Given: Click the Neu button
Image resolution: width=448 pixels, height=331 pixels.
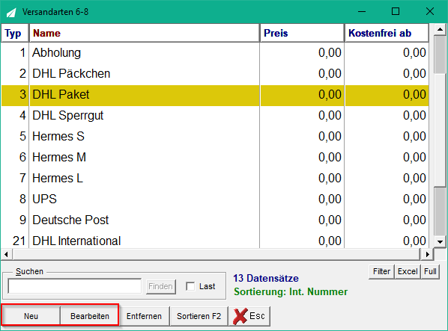Looking at the screenshot, I should (31, 316).
